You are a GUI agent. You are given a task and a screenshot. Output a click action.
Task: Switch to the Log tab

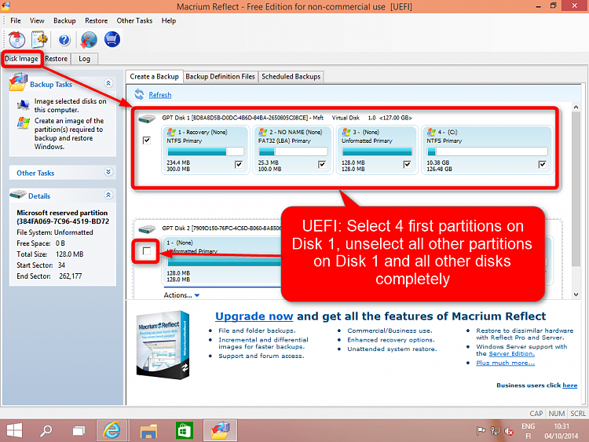click(x=85, y=59)
